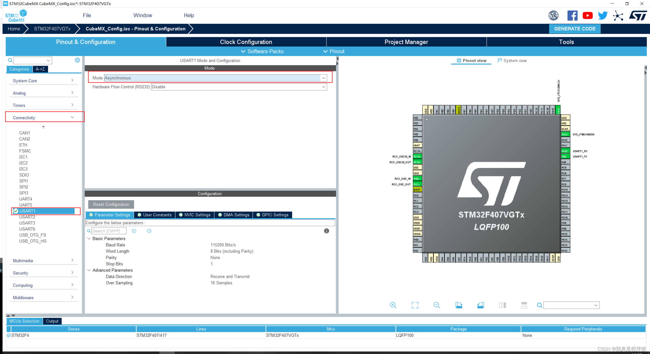The height and width of the screenshot is (354, 650).
Task: Open the GPIO Settings tab
Action: [272, 215]
